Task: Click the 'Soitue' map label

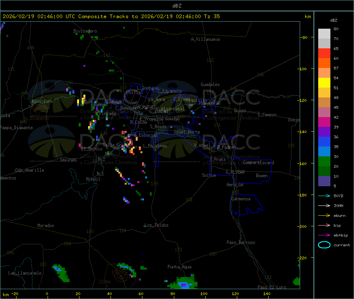Action: pos(209,175)
